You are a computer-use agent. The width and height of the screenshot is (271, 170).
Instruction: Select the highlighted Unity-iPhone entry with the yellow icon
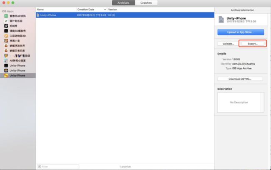pyautogui.click(x=18, y=76)
